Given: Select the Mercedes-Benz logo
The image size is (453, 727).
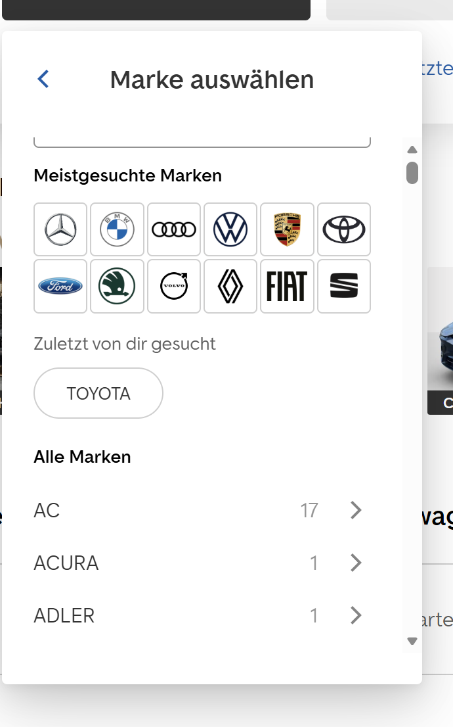Looking at the screenshot, I should (60, 229).
